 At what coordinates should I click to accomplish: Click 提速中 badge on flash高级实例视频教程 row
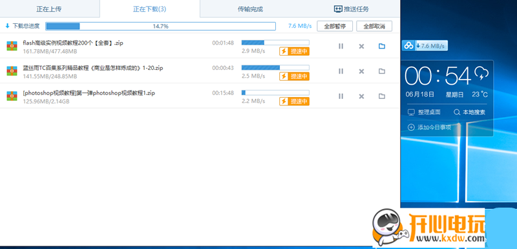(x=295, y=52)
